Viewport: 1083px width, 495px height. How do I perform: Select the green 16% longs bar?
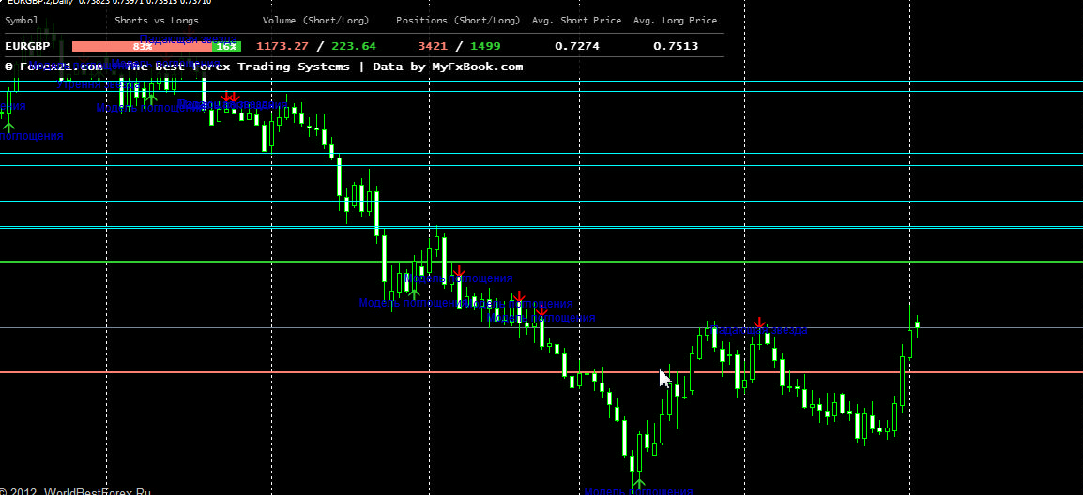click(226, 46)
